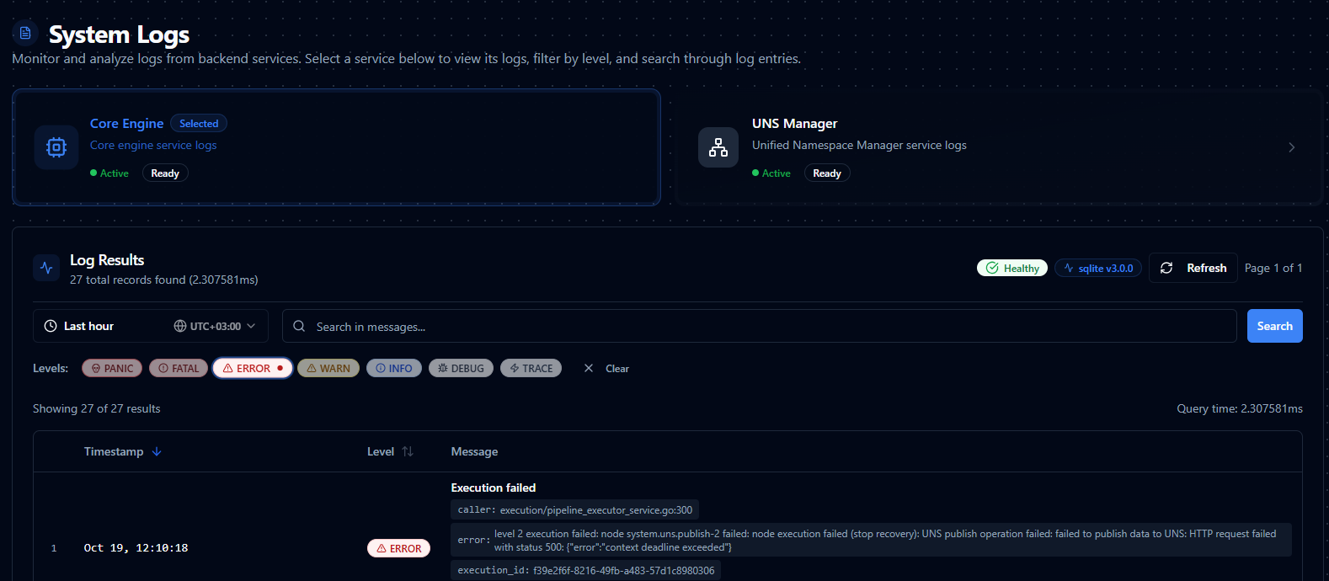The image size is (1329, 581).
Task: Click the Oct 19, 12:10:18 timestamp
Action: [136, 547]
